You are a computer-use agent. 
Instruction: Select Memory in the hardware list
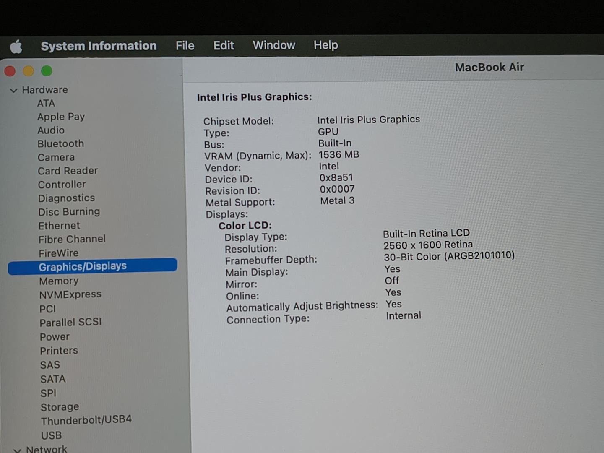click(59, 281)
